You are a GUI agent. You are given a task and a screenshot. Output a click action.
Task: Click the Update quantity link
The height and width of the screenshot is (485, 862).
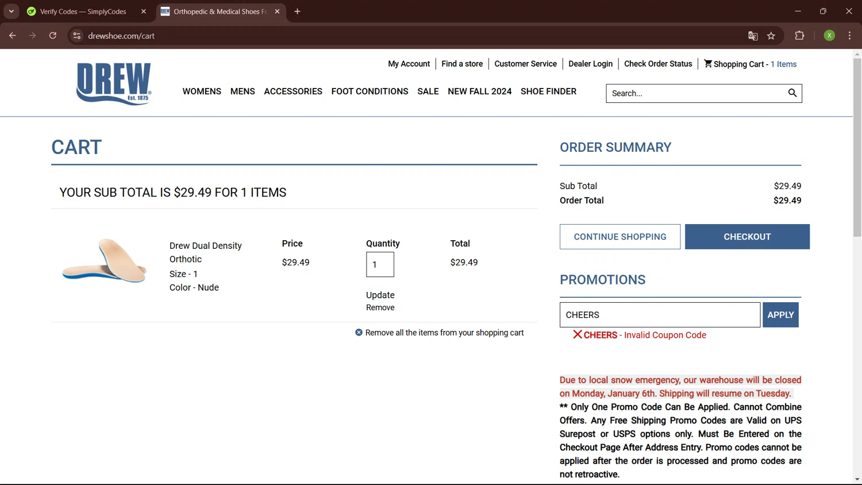click(380, 295)
